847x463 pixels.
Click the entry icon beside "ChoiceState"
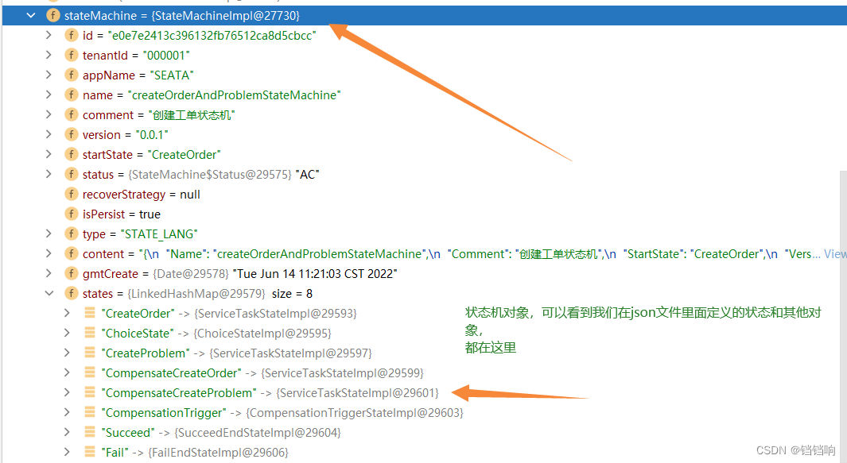(x=90, y=333)
